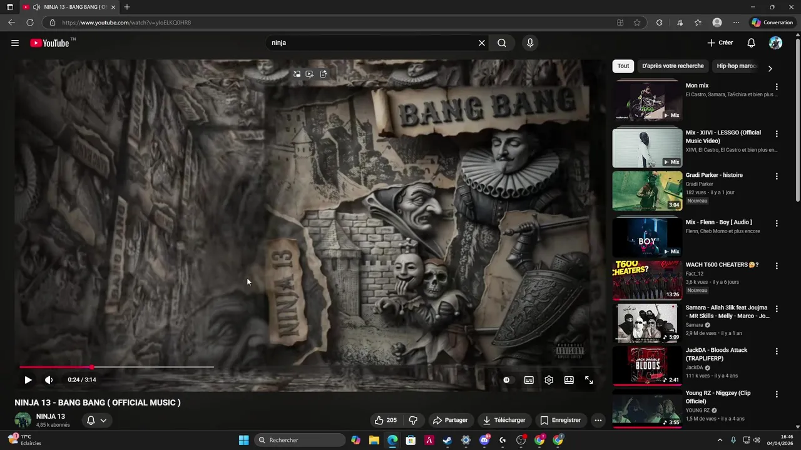Open Gradi Parker - histoire video title

[x=714, y=175]
